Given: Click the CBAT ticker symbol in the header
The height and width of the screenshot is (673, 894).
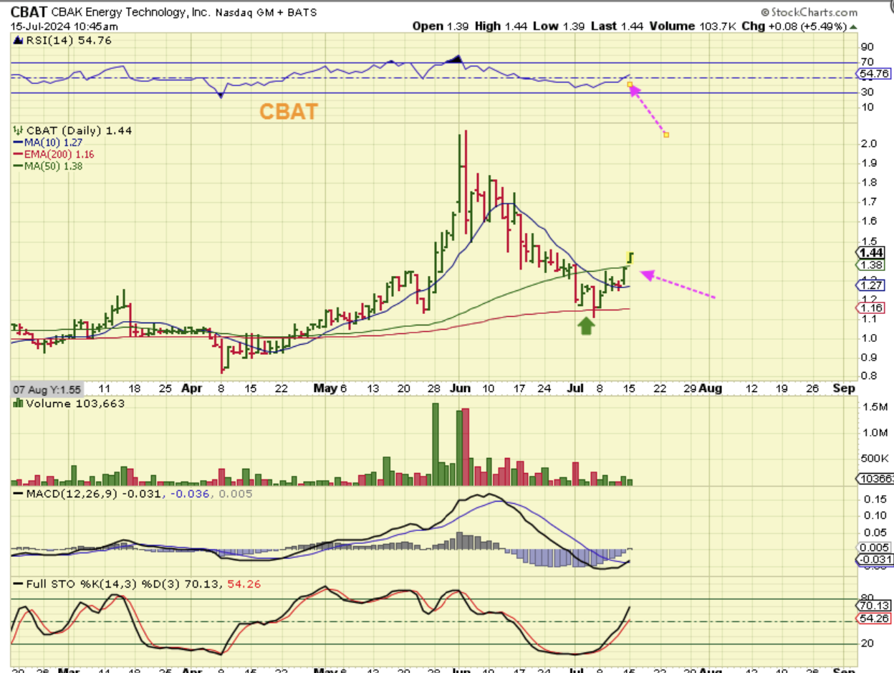Looking at the screenshot, I should (x=29, y=12).
